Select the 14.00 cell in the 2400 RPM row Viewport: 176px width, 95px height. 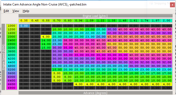coord(46,40)
